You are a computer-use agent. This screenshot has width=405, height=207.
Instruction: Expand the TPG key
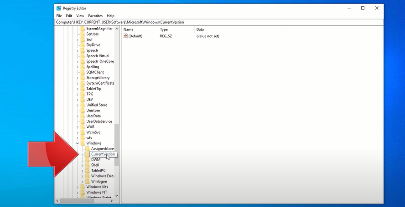click(x=78, y=94)
